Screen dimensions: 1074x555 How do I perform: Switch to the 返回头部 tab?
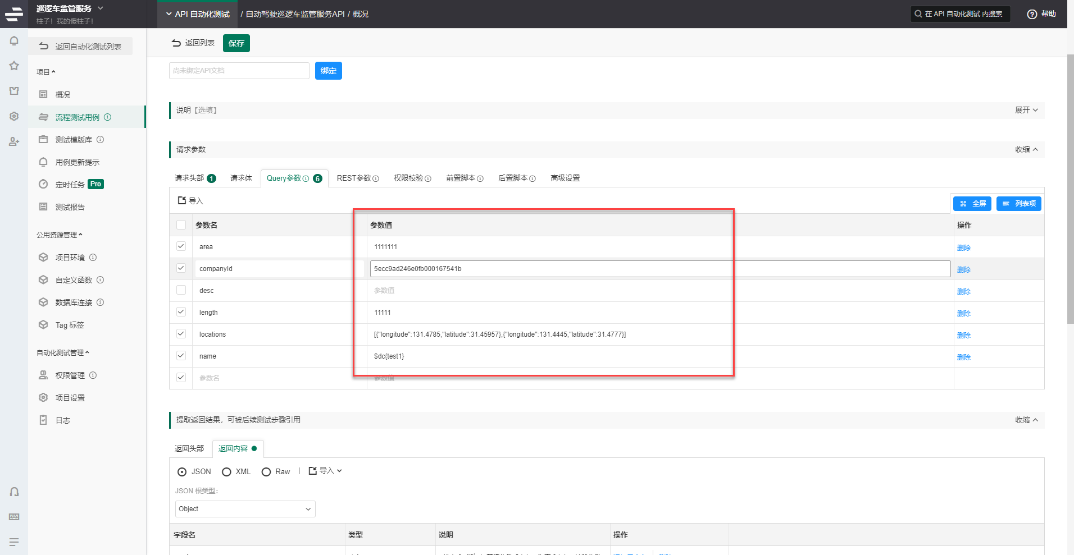[x=189, y=448]
